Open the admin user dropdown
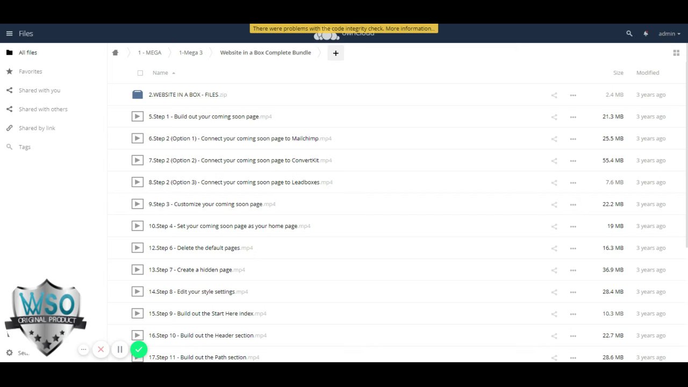688x387 pixels. click(x=669, y=33)
